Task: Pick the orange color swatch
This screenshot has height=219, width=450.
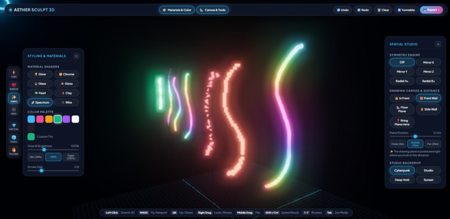Action: click(x=49, y=119)
